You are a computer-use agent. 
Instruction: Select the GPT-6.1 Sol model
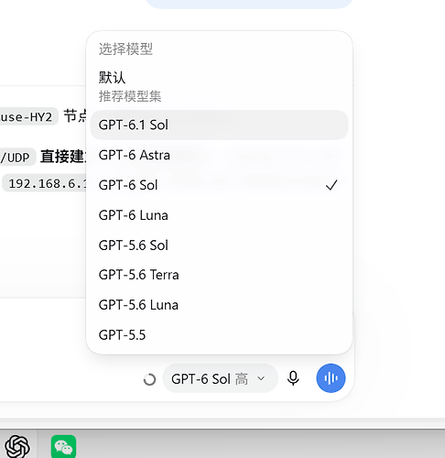[x=219, y=125]
